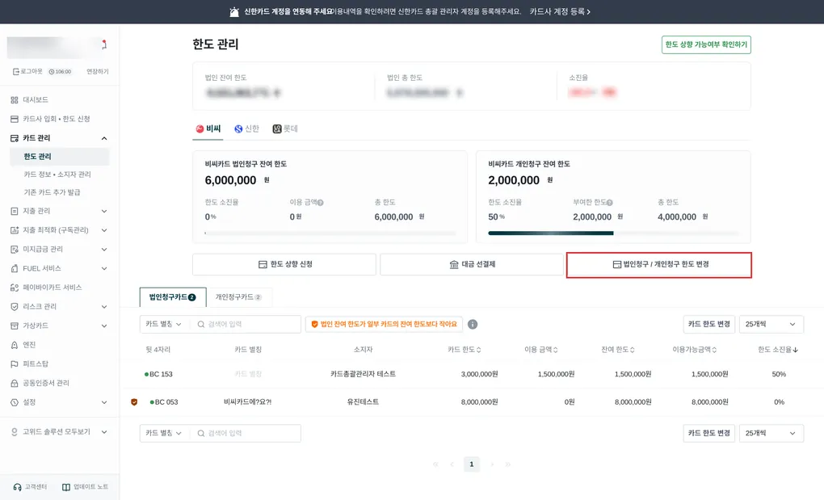The height and width of the screenshot is (500, 824).
Task: Click 한도 상향 가능여부 확인하기 button
Action: point(706,44)
